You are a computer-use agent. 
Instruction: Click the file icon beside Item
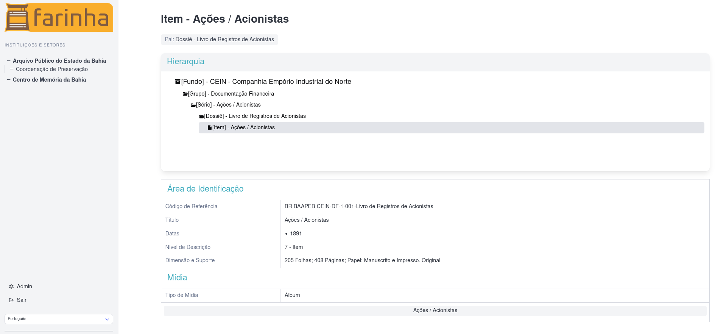click(210, 128)
